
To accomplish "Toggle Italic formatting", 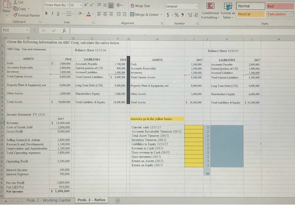I will click(x=52, y=13).
